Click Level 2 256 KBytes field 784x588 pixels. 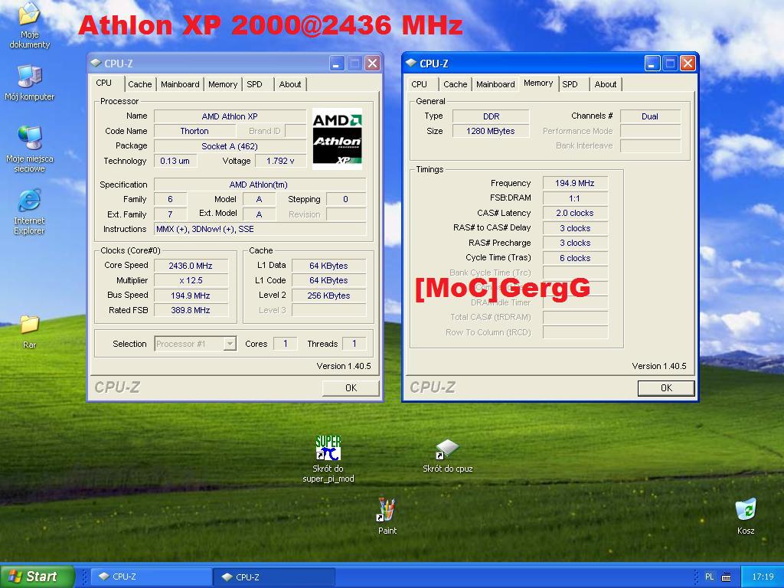pos(328,295)
